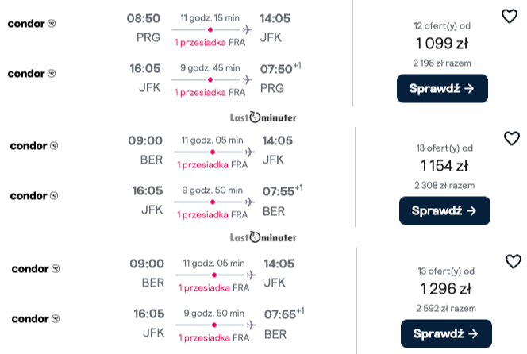The image size is (527, 354).
Task: Click Sprawdź button for 1 099 zł offer
Action: point(442,88)
